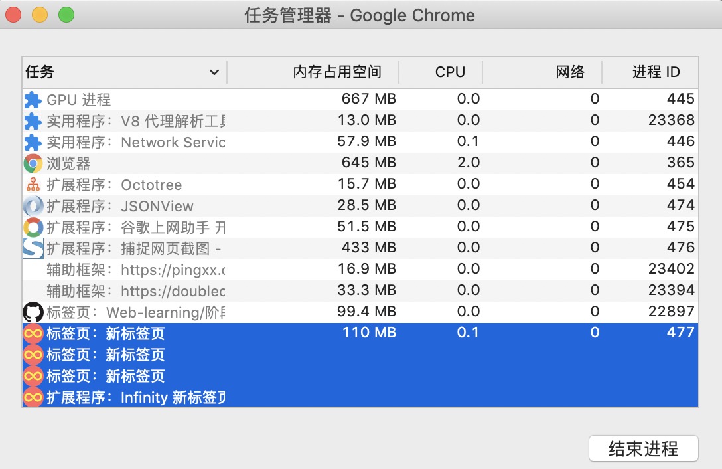Screen dimensions: 722x469
Task: Select the 实用程序: V8 代理解析工具 row
Action: coord(360,121)
